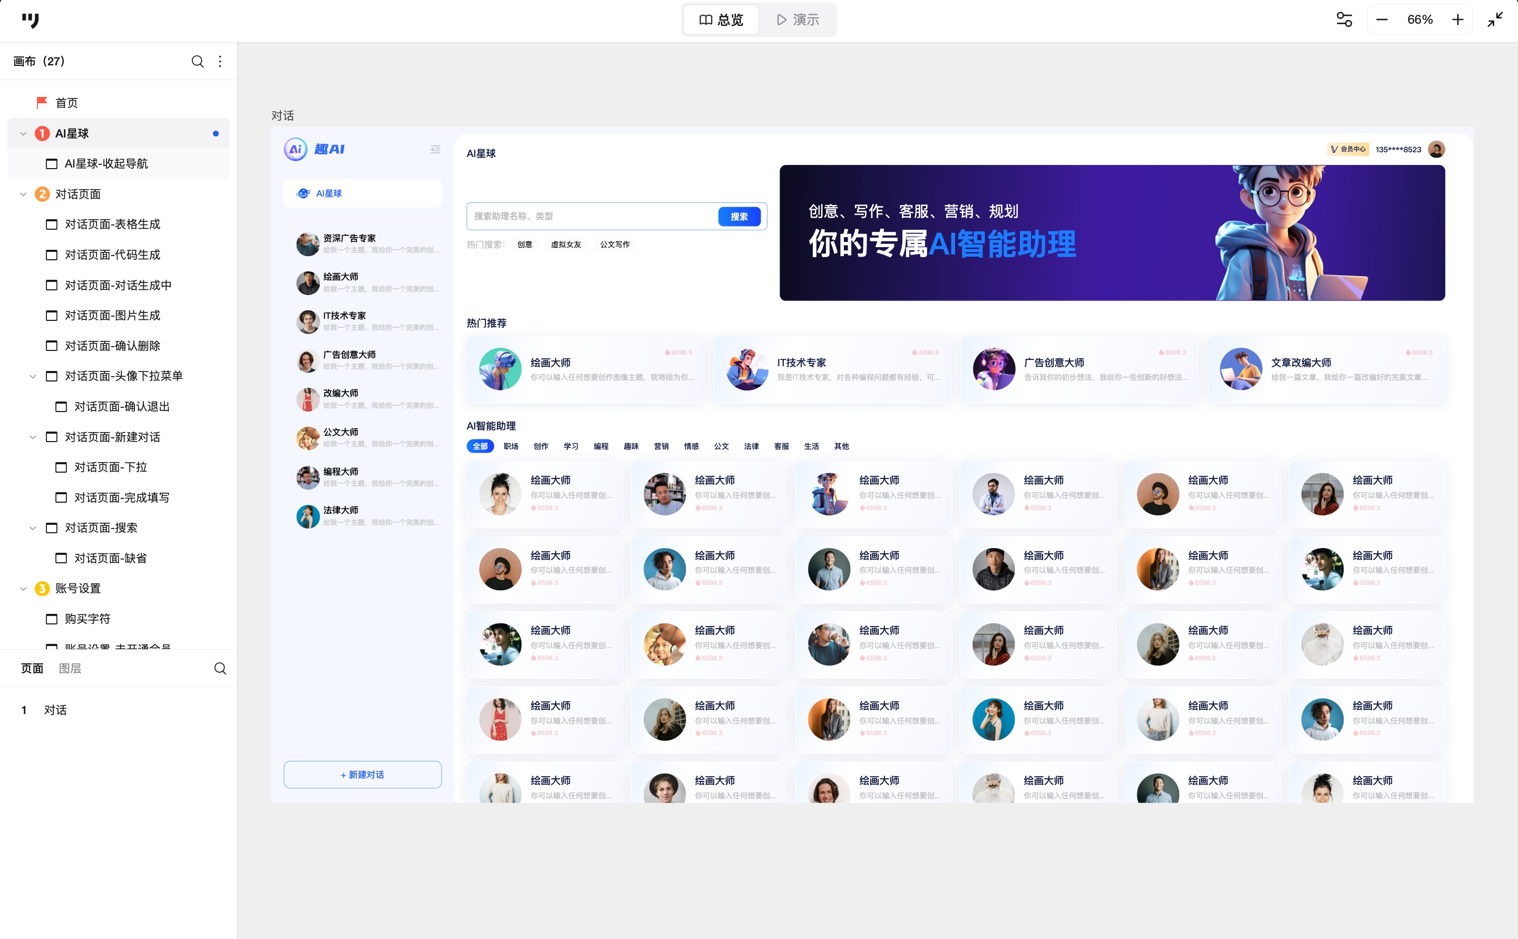
Task: Click the sidebar collapse icon beside 趣AI logo
Action: pos(435,149)
